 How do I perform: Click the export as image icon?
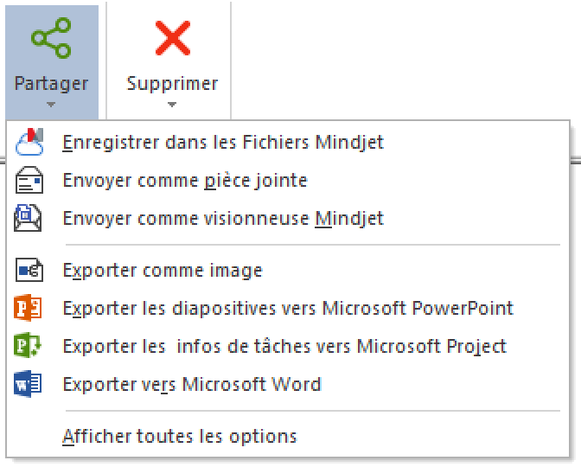coord(29,271)
